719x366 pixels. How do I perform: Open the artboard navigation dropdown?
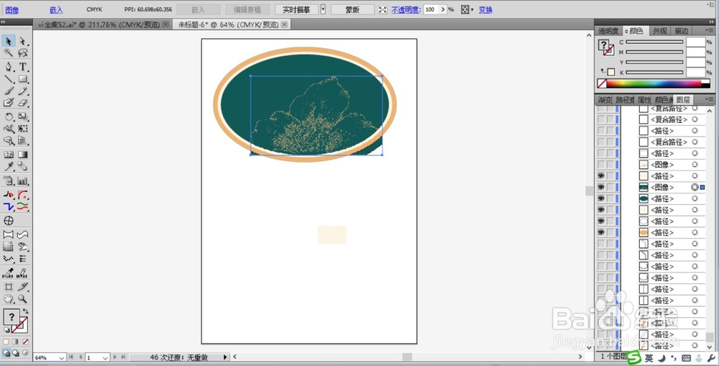(105, 358)
